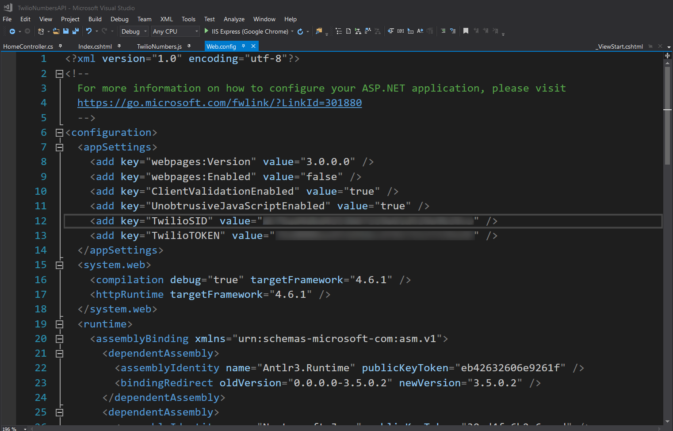This screenshot has width=673, height=431.
Task: Switch to the Index.cshtml tab
Action: (x=95, y=46)
